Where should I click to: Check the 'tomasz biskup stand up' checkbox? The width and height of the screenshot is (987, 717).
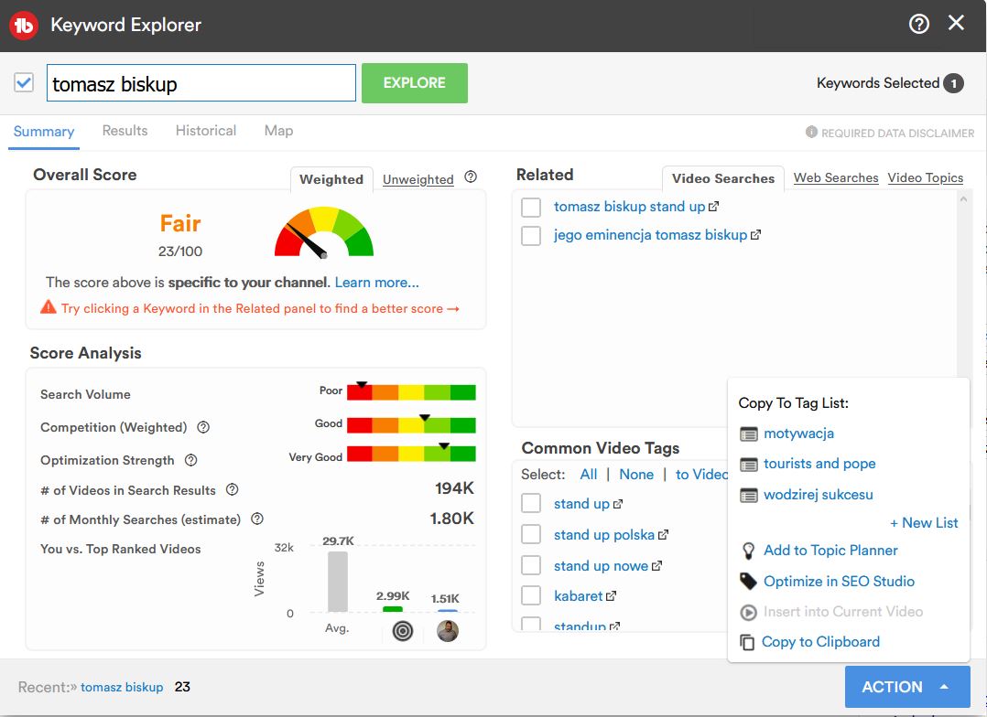531,207
